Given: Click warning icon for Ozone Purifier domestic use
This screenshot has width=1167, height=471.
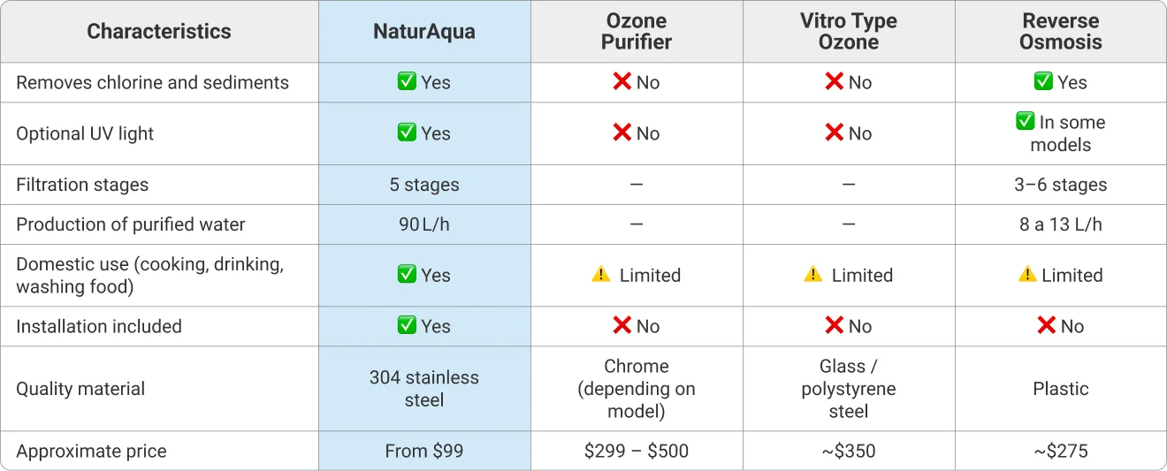Looking at the screenshot, I should pyautogui.click(x=601, y=275).
